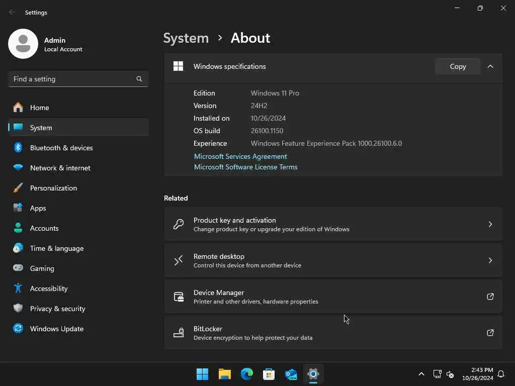The width and height of the screenshot is (515, 386).
Task: Click the version value 24H2
Action: pos(259,106)
